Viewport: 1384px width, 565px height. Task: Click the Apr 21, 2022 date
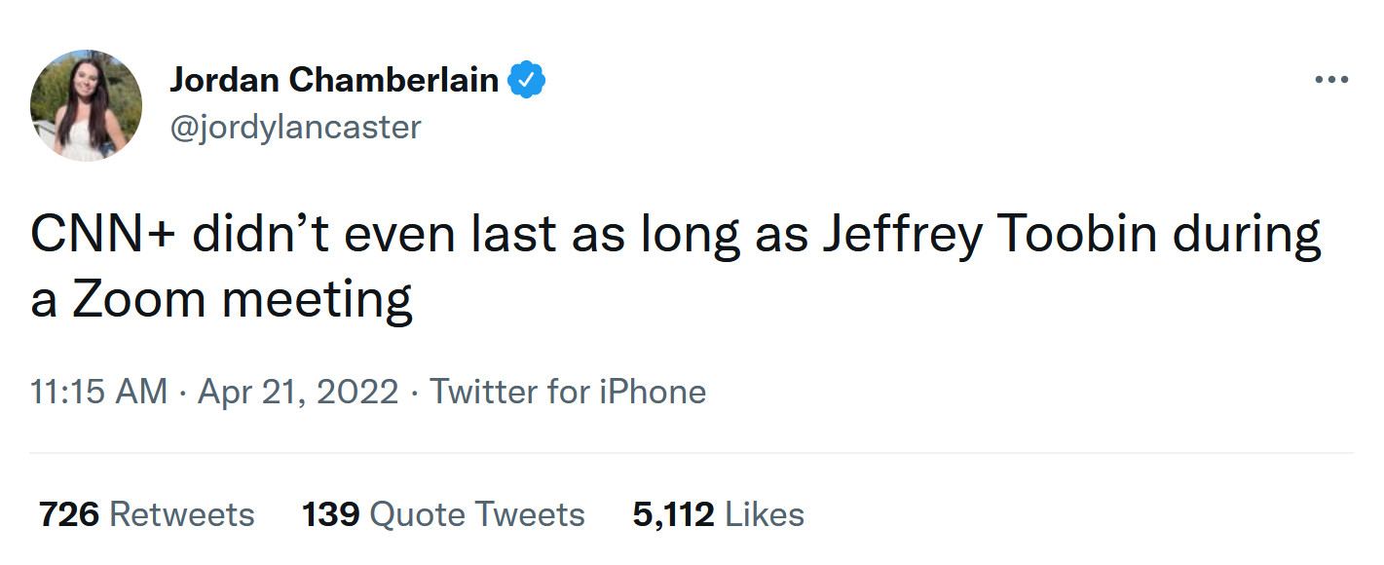(x=298, y=392)
